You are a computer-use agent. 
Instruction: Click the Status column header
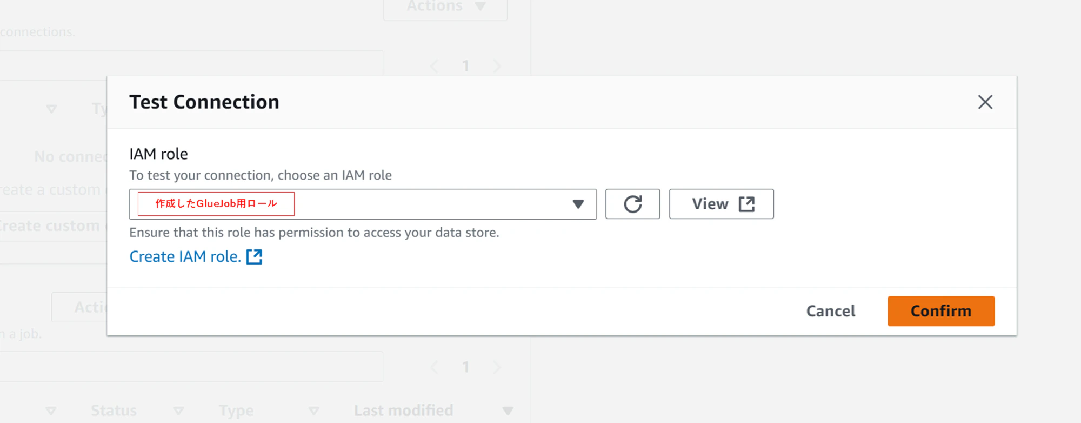[x=114, y=411]
